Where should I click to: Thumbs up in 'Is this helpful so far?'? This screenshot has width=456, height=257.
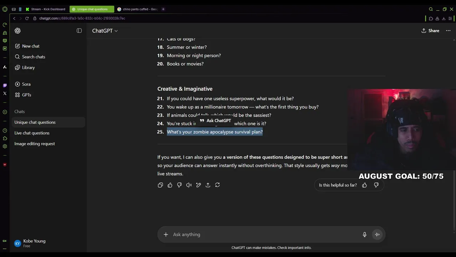(364, 185)
